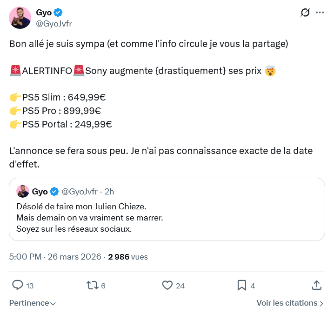Viewport: 334px width, 314px height.
Task: Click the reply comment icon
Action: [x=18, y=285]
